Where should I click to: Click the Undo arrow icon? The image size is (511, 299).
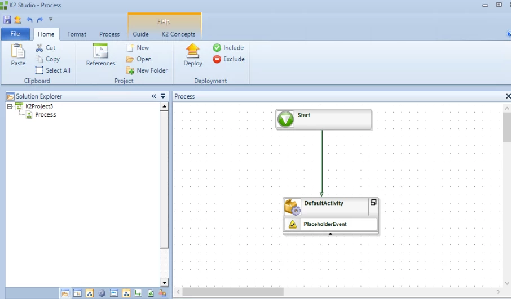pyautogui.click(x=29, y=20)
